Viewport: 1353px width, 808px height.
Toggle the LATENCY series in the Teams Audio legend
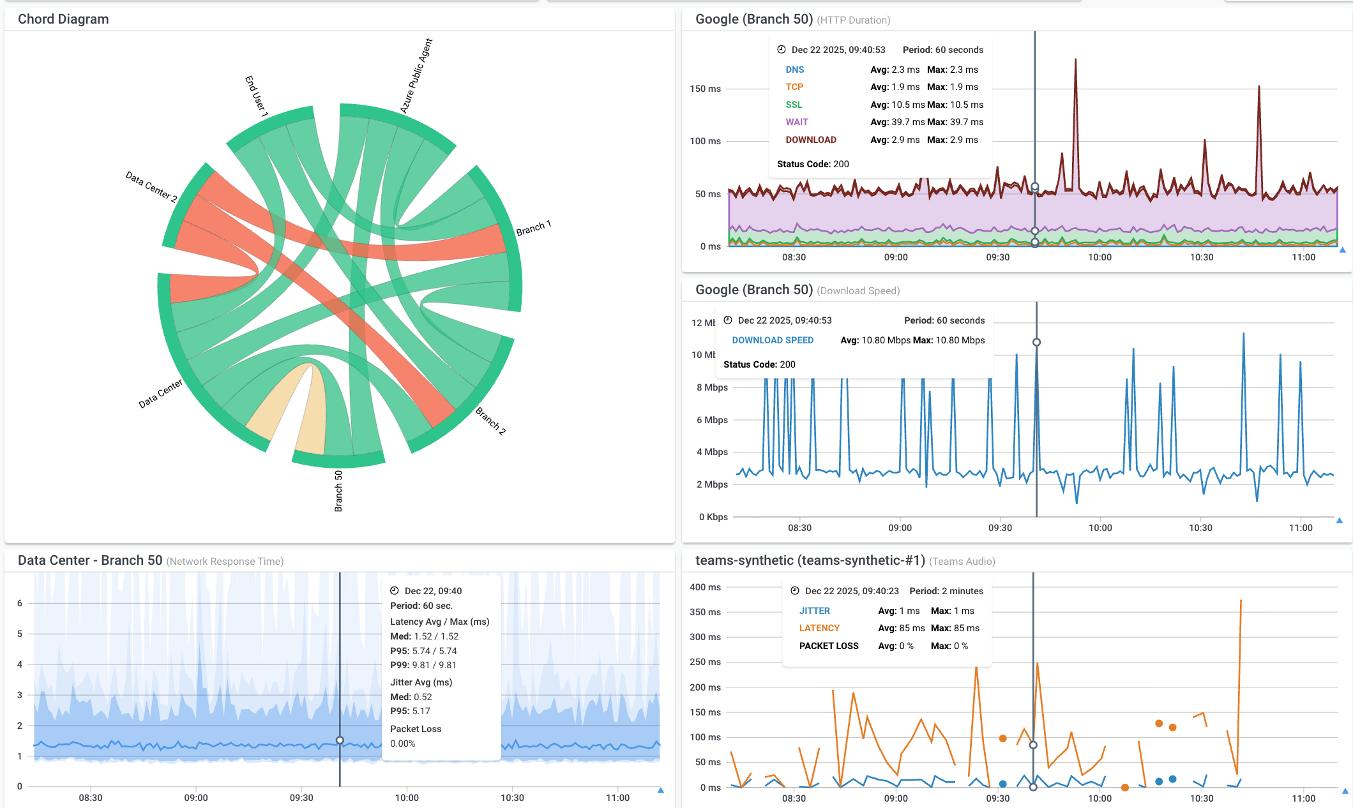click(x=818, y=628)
